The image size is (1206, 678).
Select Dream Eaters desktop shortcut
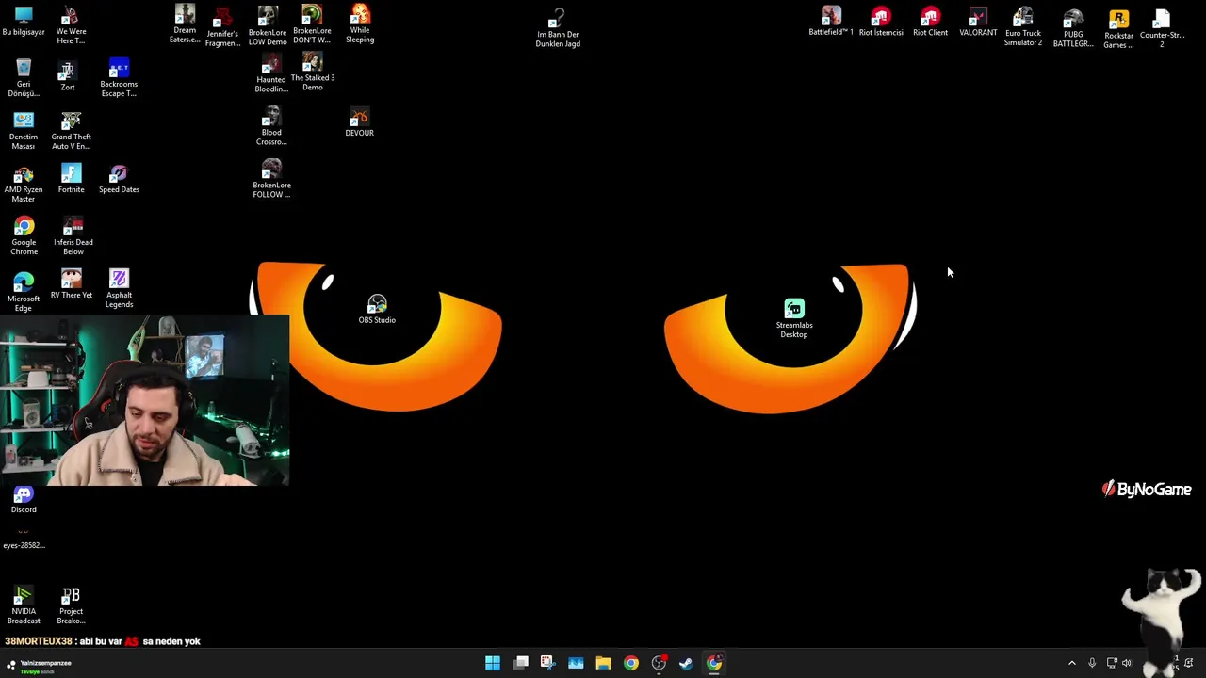tap(185, 24)
